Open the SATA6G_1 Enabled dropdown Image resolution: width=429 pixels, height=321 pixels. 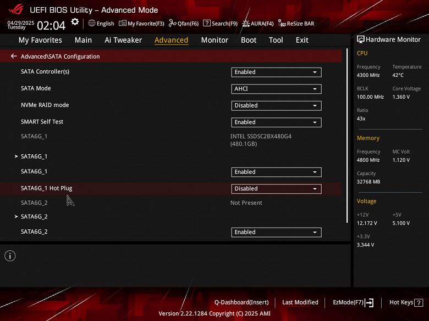pos(276,172)
